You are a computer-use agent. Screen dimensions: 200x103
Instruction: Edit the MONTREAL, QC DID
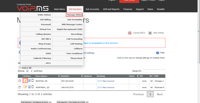click(x=25, y=87)
